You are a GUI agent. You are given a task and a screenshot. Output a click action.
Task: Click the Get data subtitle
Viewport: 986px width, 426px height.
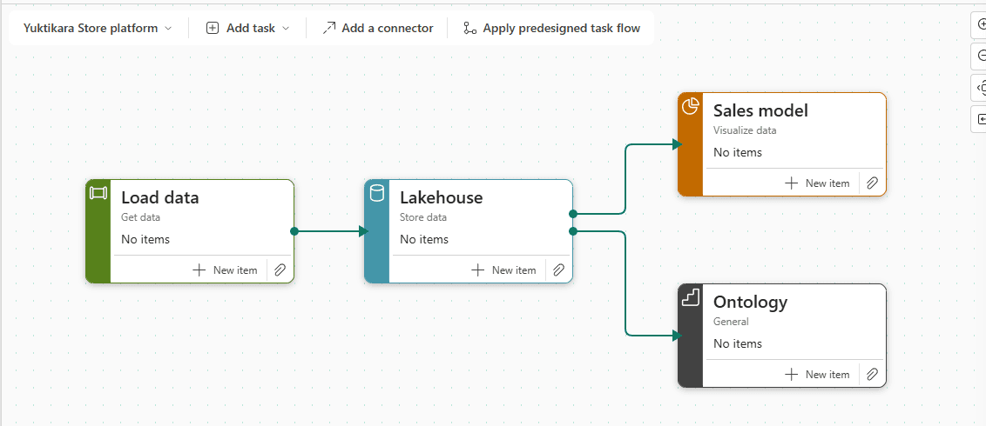140,217
